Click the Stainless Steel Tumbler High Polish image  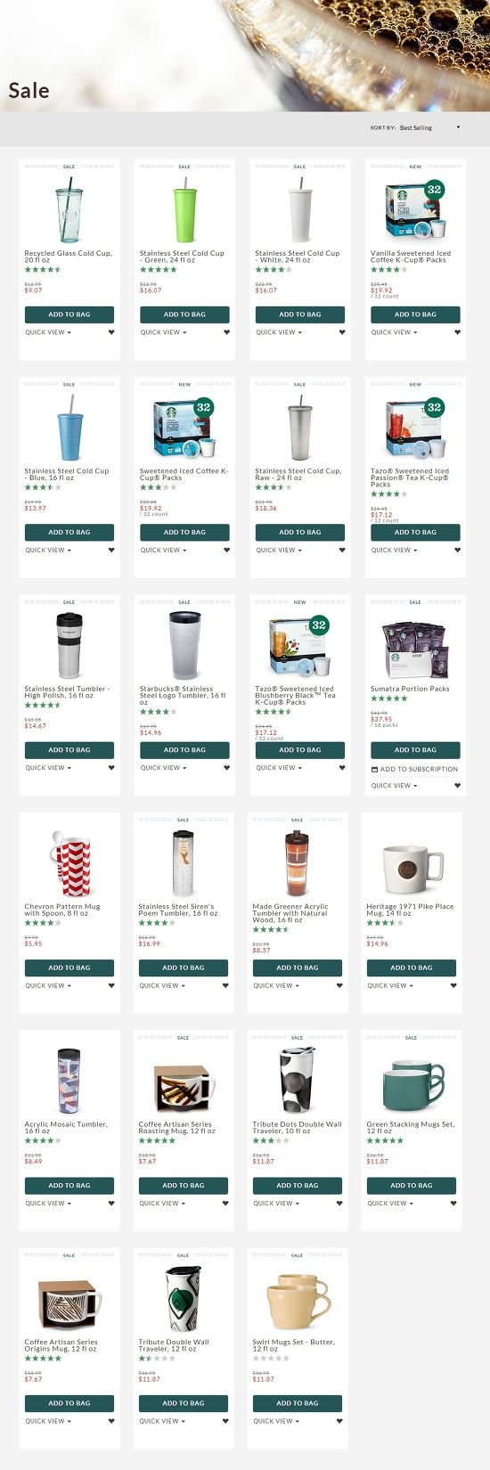click(x=69, y=645)
